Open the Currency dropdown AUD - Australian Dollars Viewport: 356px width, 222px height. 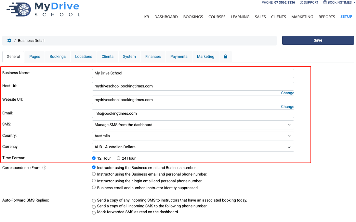coord(193,147)
